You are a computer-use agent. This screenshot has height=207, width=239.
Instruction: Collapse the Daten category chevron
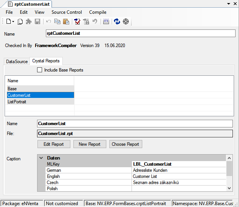point(41,158)
